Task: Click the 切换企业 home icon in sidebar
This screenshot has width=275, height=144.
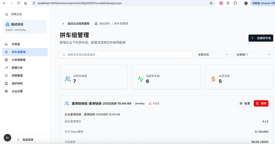Action: [7, 14]
